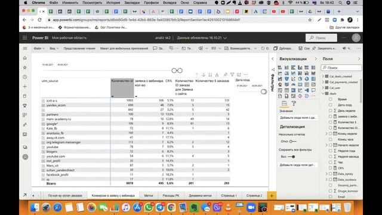The height and width of the screenshot is (215, 382).
Task: Check the 'Конец часа' field checkbox
Action: (330, 139)
